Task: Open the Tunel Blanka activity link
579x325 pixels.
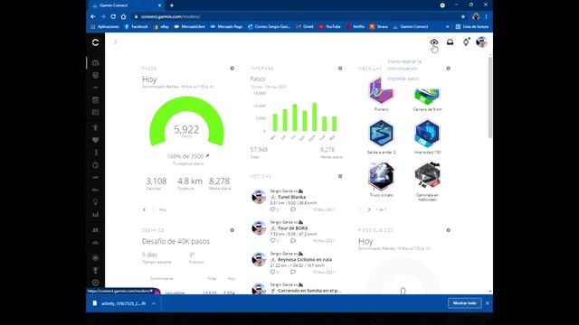Action: [291, 197]
